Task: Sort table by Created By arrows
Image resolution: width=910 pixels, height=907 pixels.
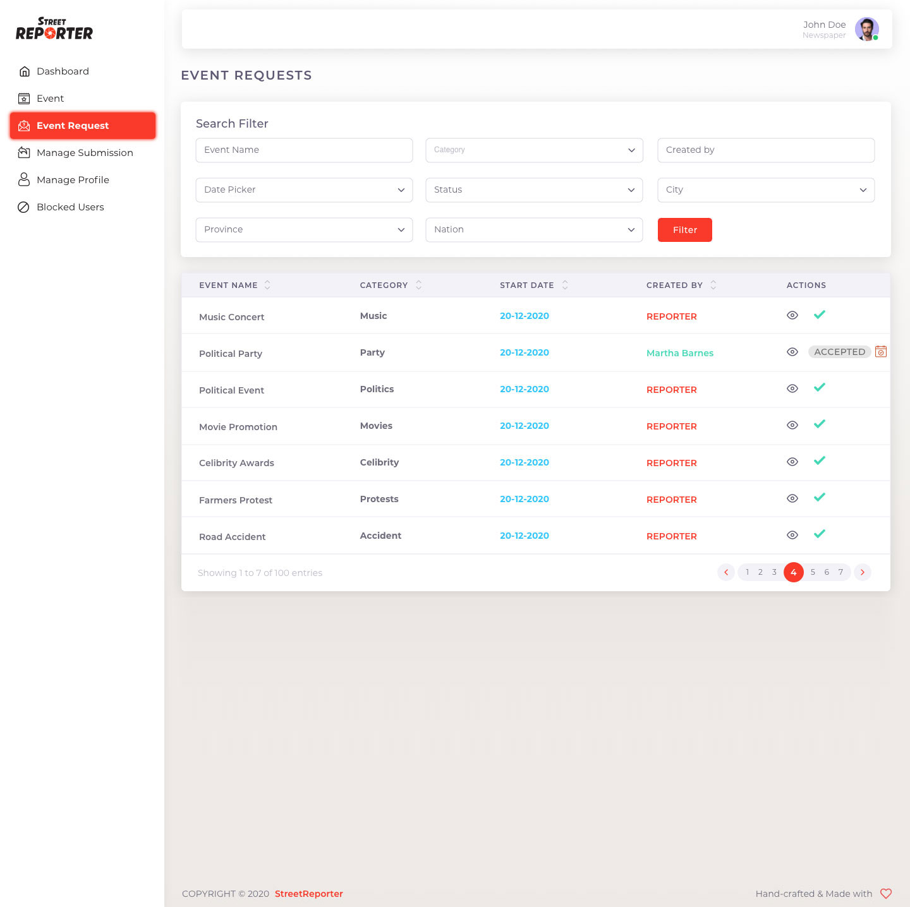Action: pos(713,285)
